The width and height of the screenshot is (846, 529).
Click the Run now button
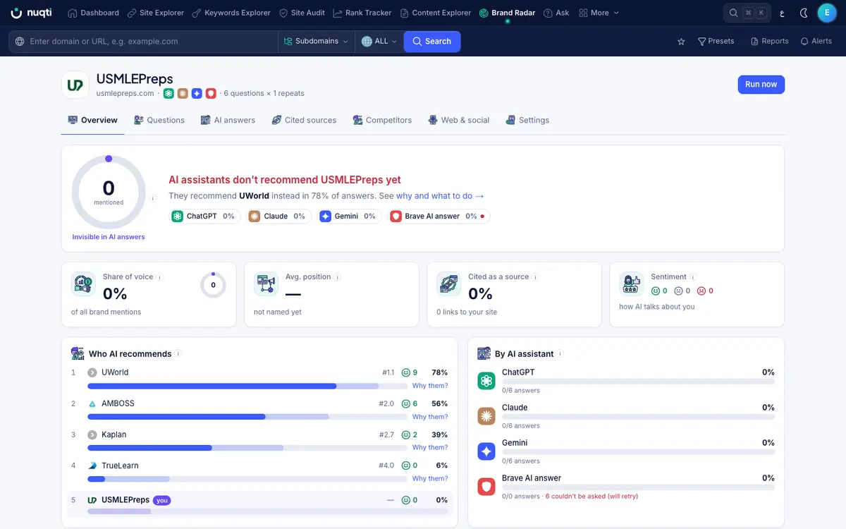761,85
